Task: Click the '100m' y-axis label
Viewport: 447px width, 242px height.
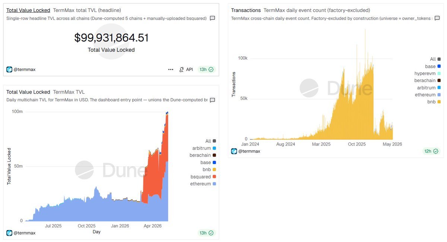Action: click(18, 112)
